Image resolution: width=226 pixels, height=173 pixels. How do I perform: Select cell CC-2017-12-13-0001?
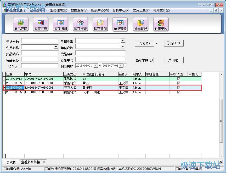44,79
